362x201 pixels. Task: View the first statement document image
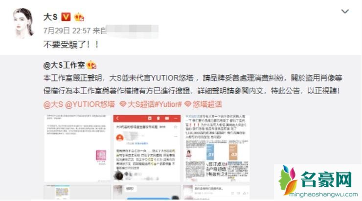[x=77, y=148]
